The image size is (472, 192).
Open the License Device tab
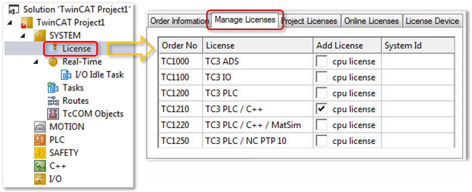[432, 21]
